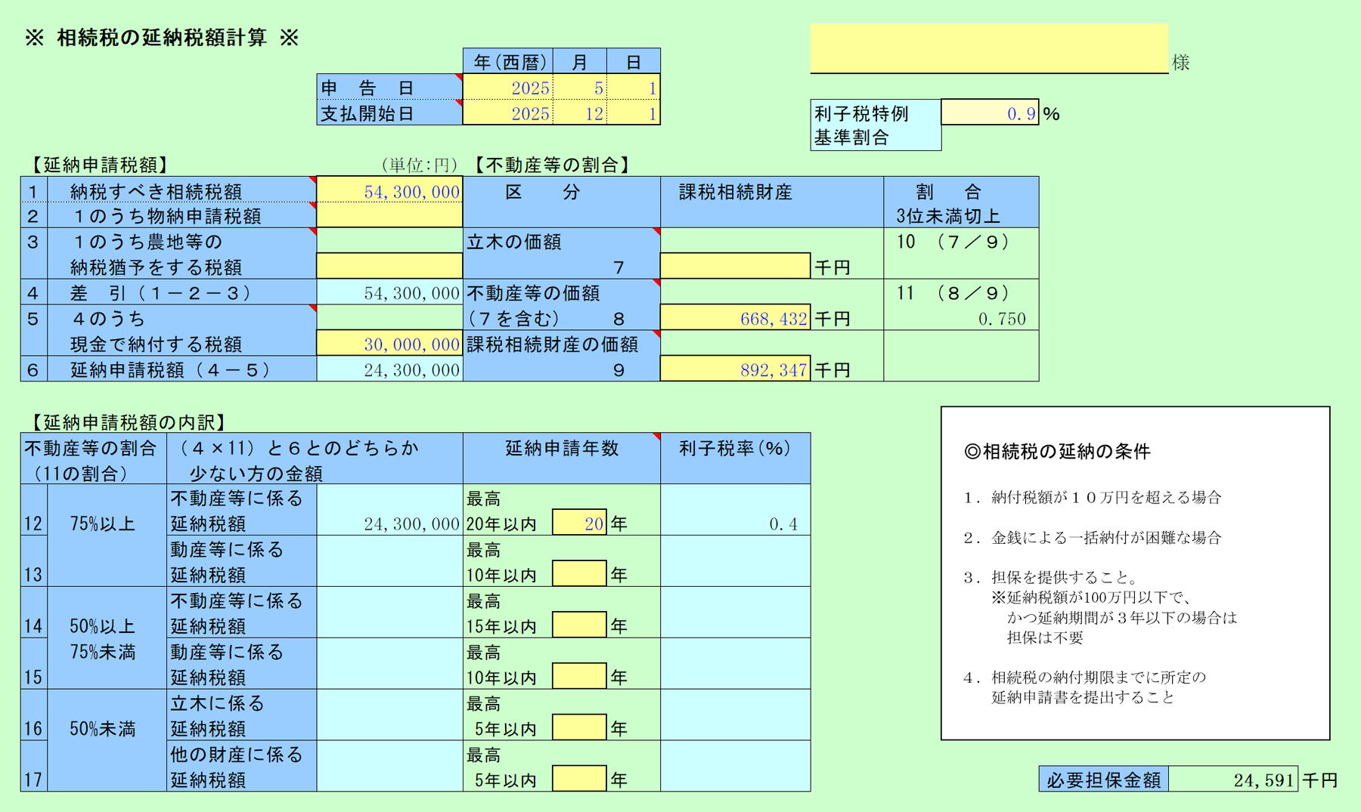
Task: Click the 相続税の延納税額計算 title
Action: click(x=162, y=38)
